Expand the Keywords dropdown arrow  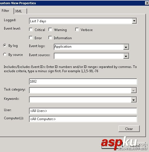pyautogui.click(x=134, y=100)
